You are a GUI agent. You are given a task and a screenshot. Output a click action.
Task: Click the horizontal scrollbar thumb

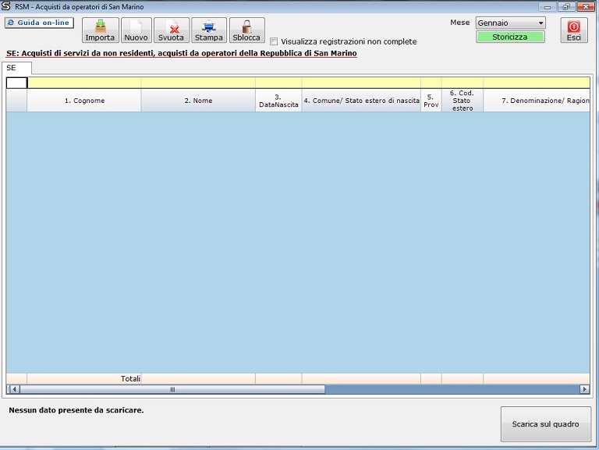coord(172,389)
